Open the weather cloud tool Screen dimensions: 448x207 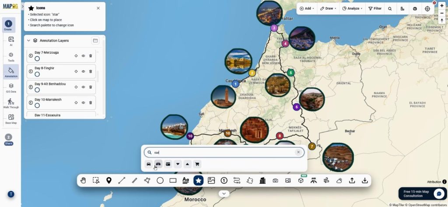coord(339,180)
